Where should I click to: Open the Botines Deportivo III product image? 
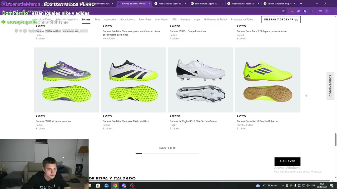click(x=268, y=80)
